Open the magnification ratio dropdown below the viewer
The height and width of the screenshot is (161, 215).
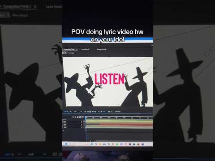pos(68,112)
